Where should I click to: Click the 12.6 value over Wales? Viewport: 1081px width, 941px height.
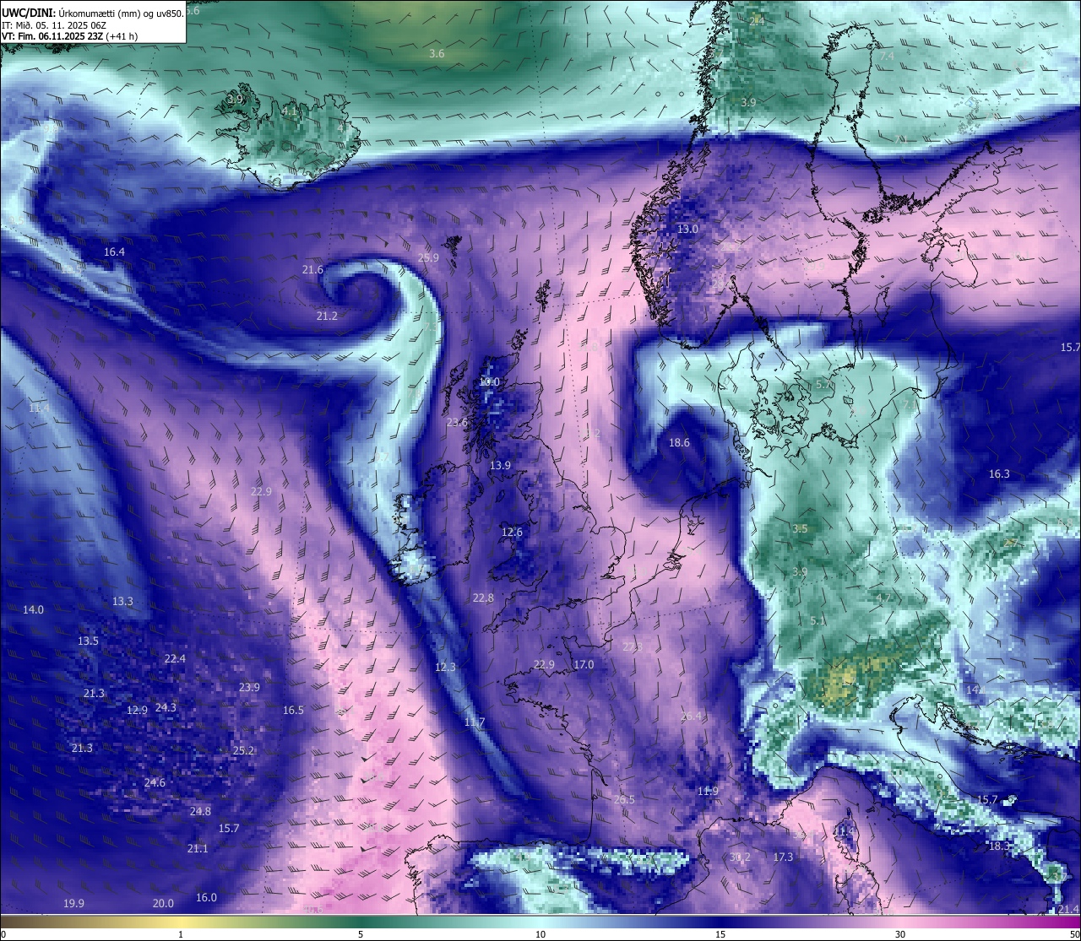pos(512,533)
